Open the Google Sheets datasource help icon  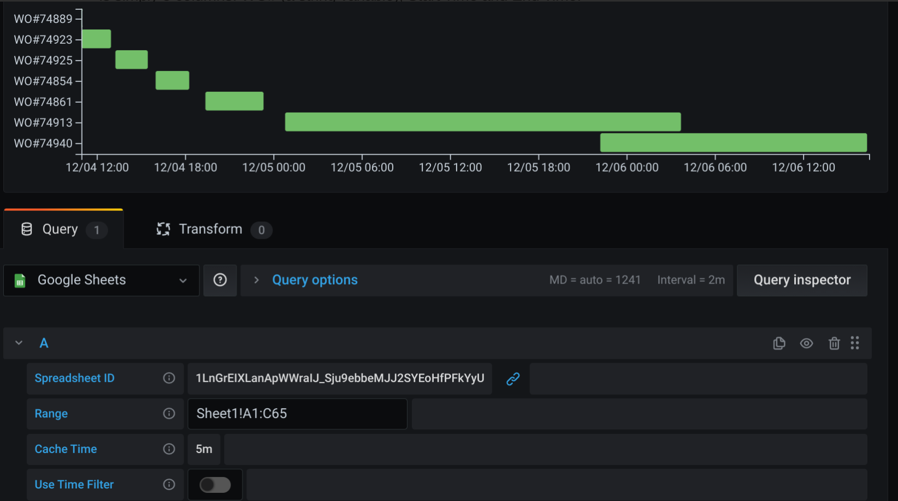point(220,280)
